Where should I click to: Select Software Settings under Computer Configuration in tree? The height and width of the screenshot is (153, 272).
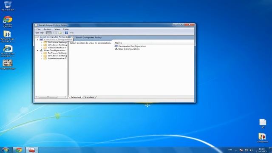(x=57, y=42)
